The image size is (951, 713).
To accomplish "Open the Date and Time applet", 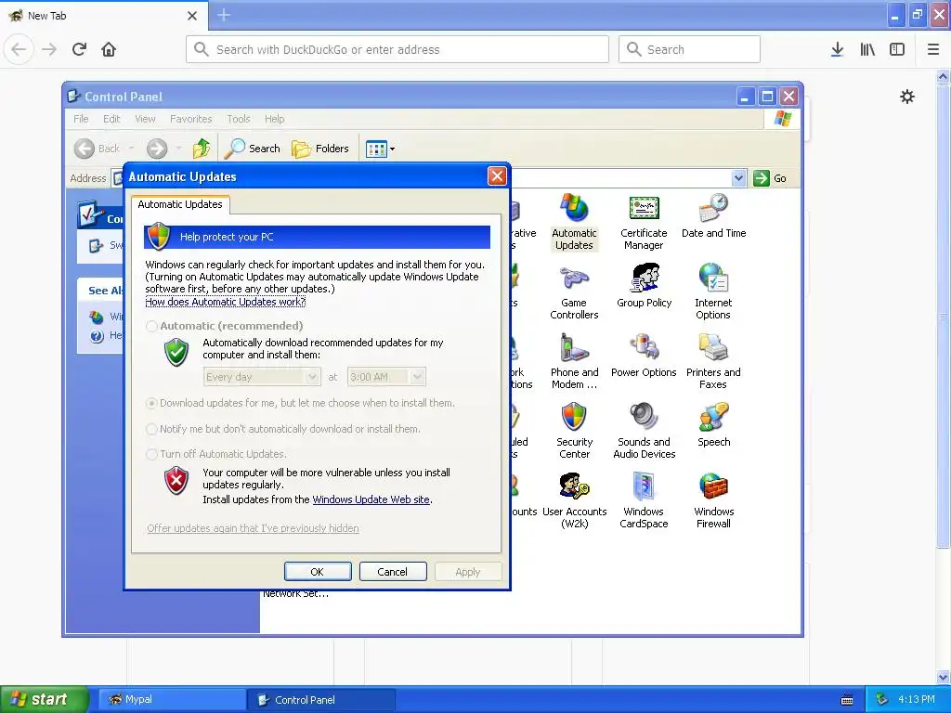I will pyautogui.click(x=713, y=216).
